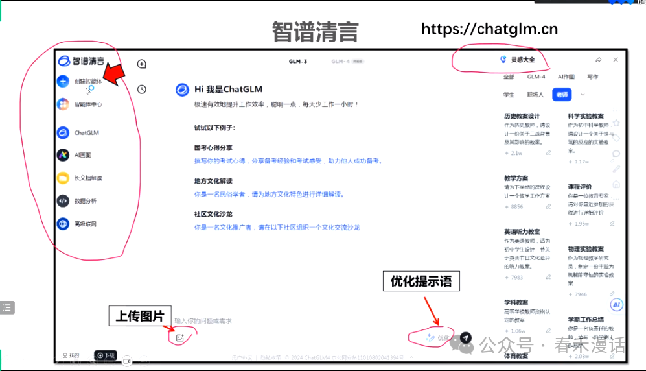Click the home icon on the right edge strip

(616, 184)
